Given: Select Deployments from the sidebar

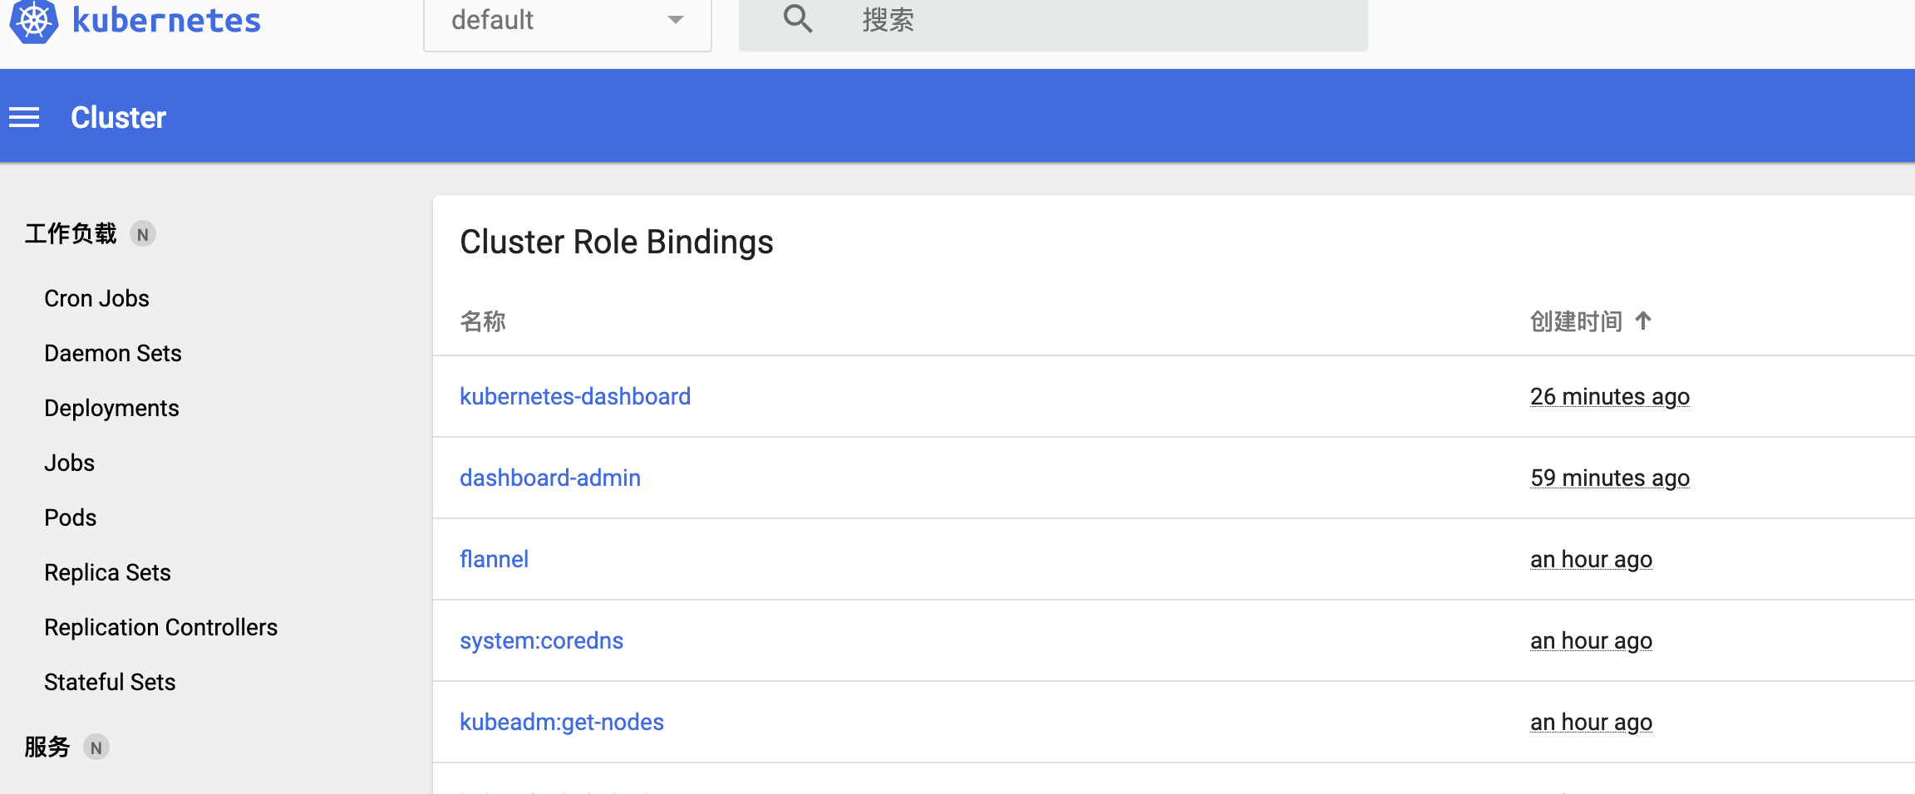Looking at the screenshot, I should [x=111, y=408].
